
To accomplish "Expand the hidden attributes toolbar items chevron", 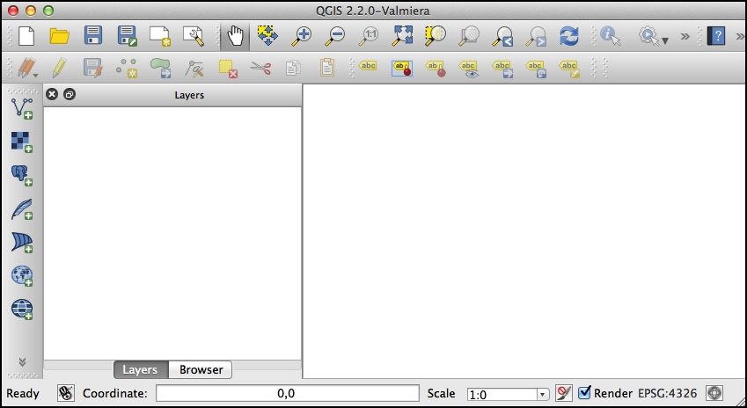I will [x=685, y=36].
